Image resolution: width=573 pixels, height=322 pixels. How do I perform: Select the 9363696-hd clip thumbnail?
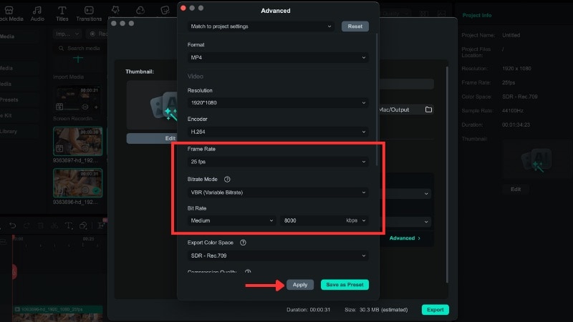[78, 183]
